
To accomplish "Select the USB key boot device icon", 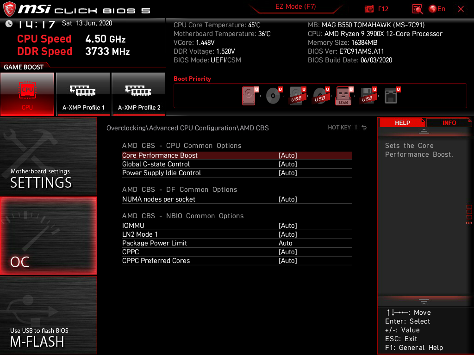I will click(x=344, y=96).
